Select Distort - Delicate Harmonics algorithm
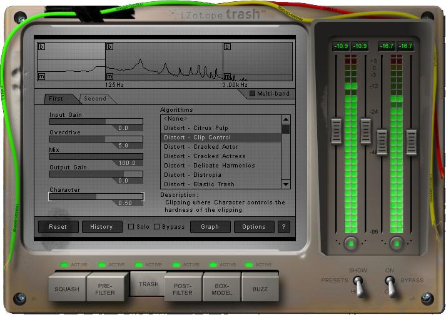 221,166
